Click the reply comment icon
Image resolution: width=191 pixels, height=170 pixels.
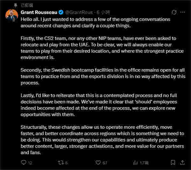(x=23, y=163)
